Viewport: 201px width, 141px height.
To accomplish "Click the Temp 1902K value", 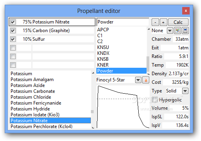I will (177, 65).
